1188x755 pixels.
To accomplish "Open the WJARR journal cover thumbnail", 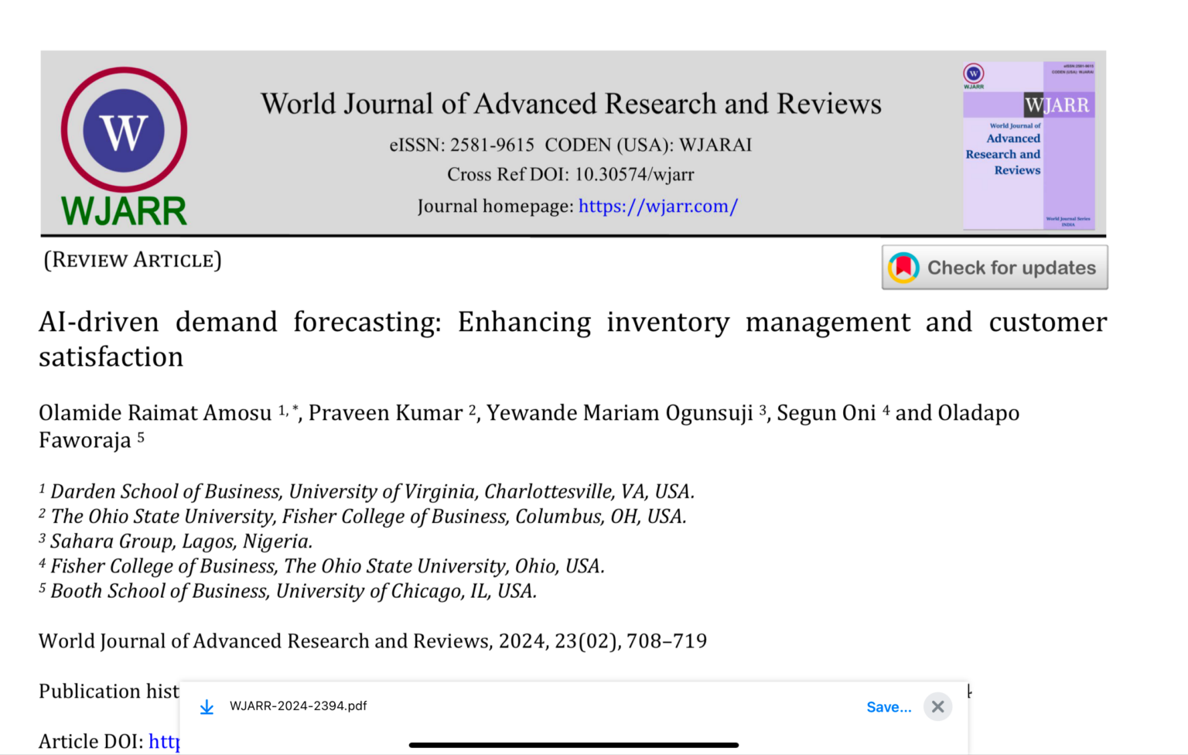I will [1029, 145].
